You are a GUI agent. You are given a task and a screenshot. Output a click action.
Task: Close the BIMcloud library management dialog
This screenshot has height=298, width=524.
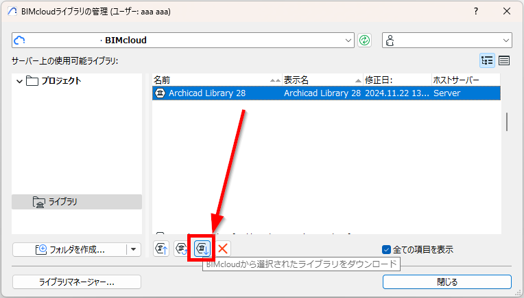click(x=507, y=12)
